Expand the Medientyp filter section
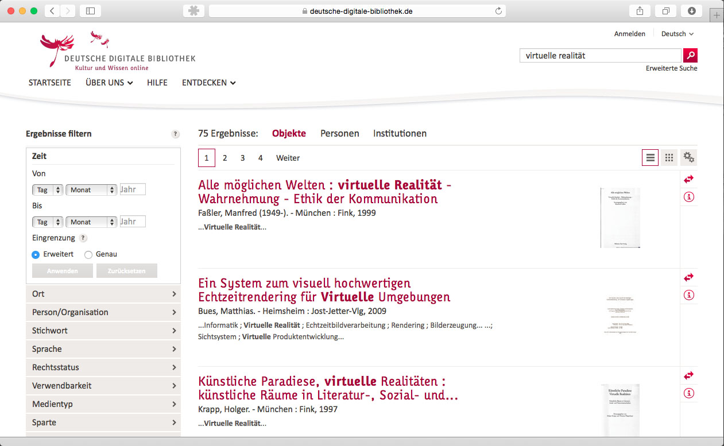This screenshot has width=724, height=446. coord(103,404)
